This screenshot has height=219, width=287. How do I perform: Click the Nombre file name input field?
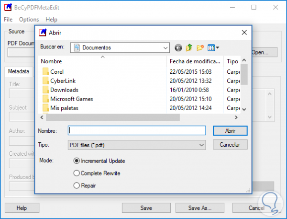[x=137, y=131]
